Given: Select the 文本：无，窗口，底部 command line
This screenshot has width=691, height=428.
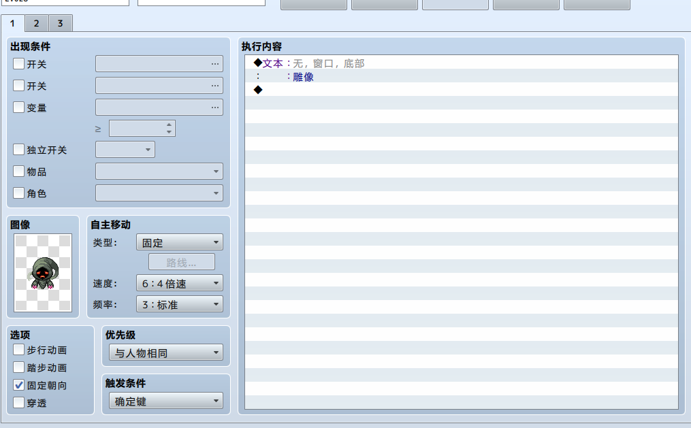Looking at the screenshot, I should click(462, 63).
